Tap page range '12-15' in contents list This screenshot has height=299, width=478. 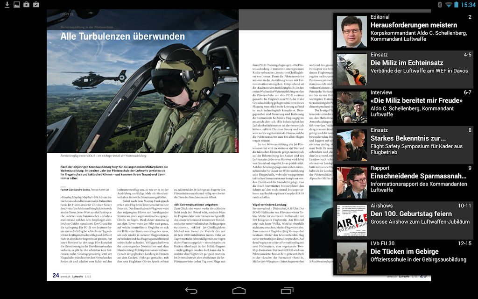click(x=464, y=243)
